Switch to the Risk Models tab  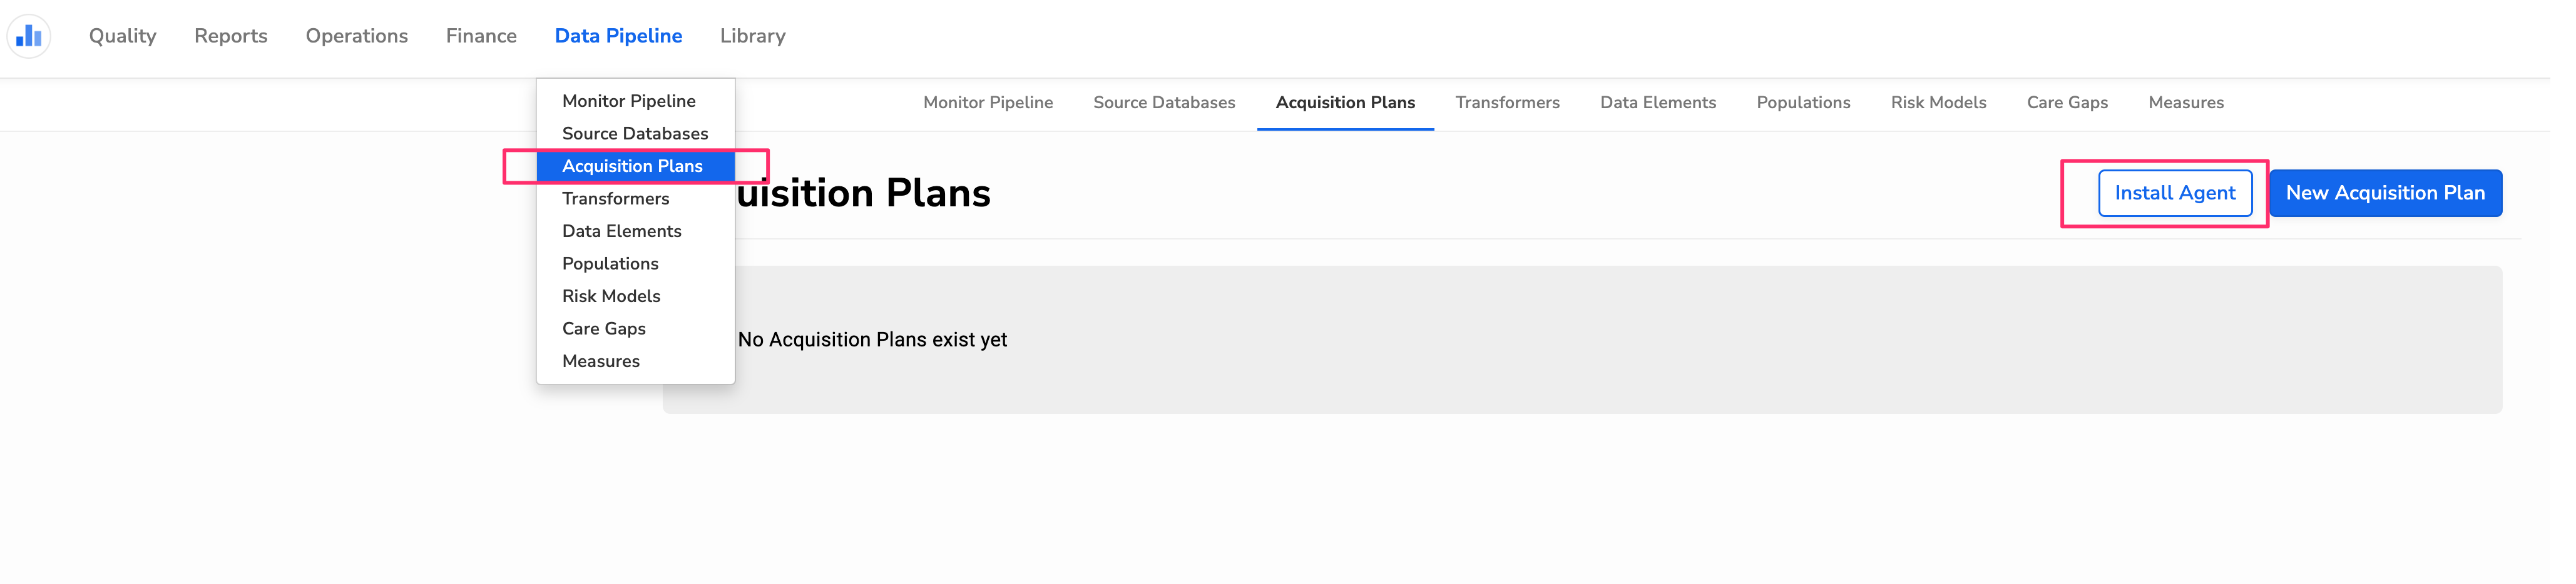pos(1938,103)
